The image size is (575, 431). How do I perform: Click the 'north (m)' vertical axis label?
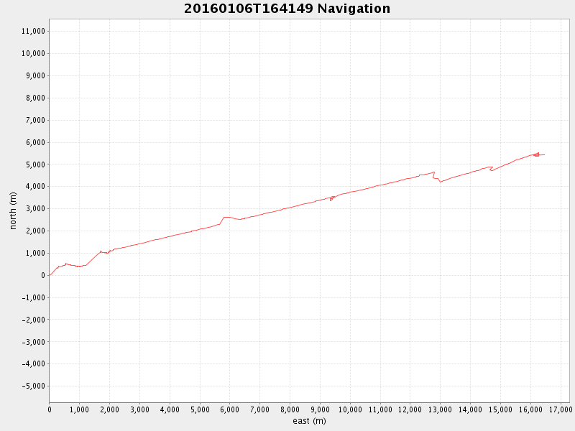tap(13, 210)
